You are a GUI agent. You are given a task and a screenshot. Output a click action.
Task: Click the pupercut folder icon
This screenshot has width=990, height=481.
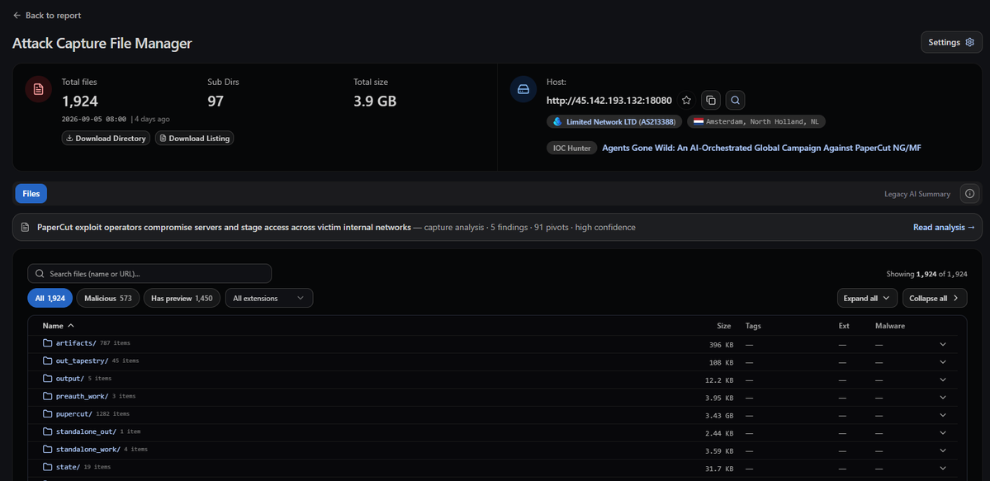point(47,413)
